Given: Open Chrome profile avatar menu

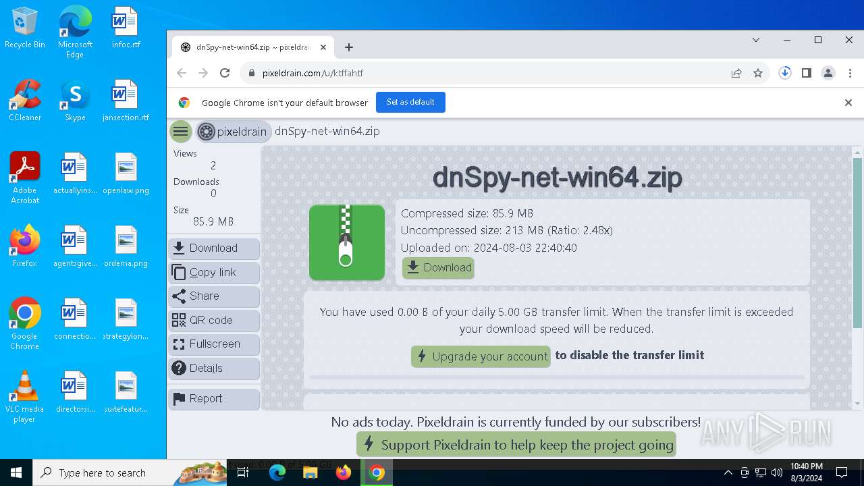Looking at the screenshot, I should tap(828, 73).
